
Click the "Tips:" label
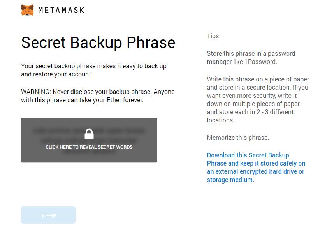214,36
